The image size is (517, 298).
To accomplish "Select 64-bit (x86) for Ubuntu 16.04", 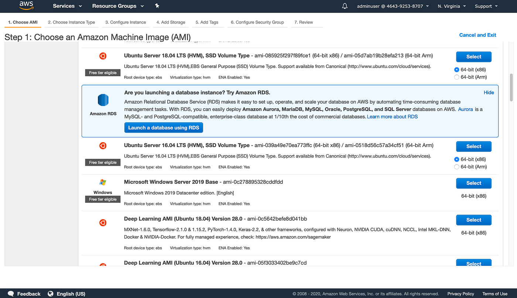I will [x=456, y=159].
